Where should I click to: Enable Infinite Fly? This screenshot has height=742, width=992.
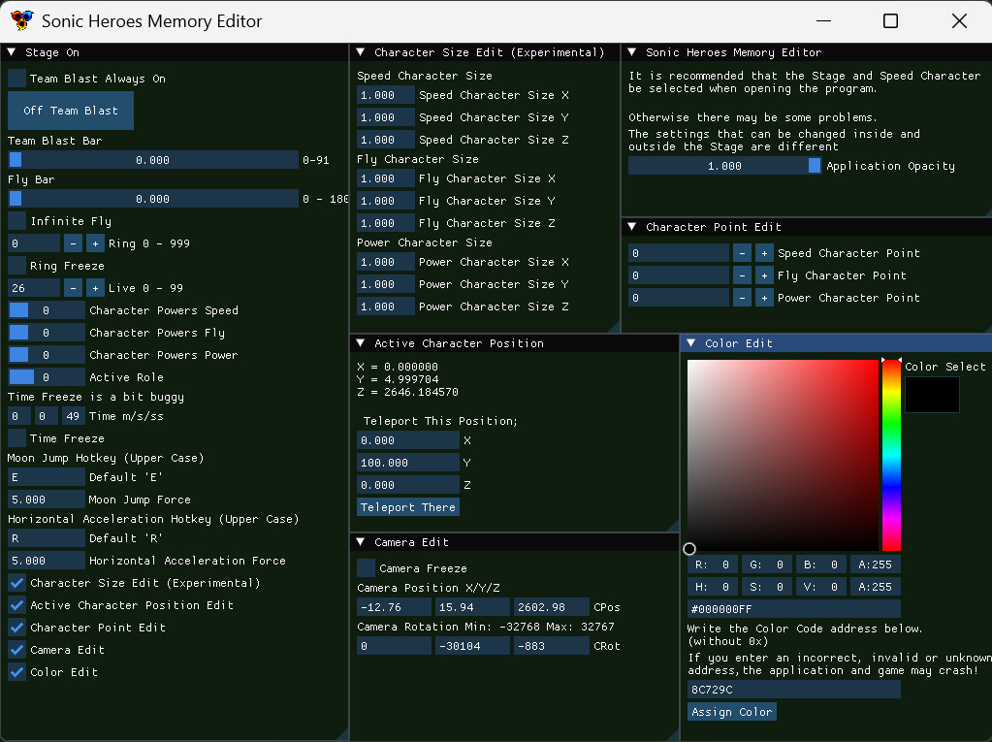pyautogui.click(x=16, y=221)
